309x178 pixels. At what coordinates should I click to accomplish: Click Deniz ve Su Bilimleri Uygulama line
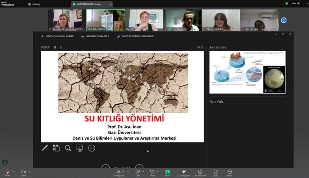(x=124, y=138)
